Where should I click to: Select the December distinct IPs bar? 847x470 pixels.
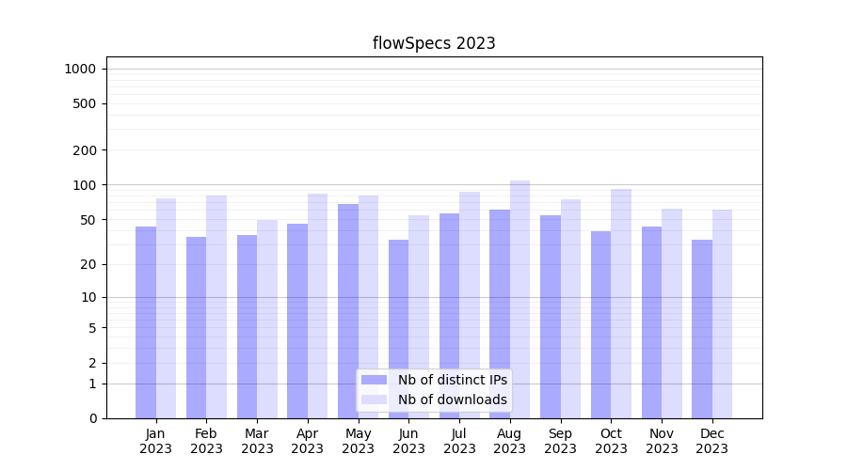(x=702, y=328)
